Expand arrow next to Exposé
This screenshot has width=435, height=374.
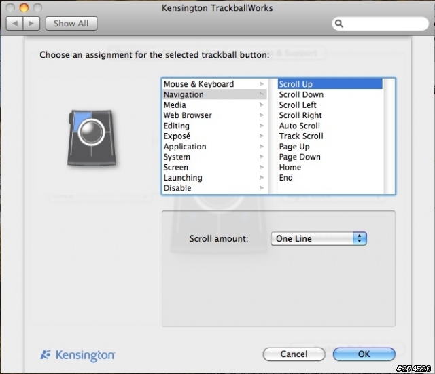pyautogui.click(x=261, y=136)
